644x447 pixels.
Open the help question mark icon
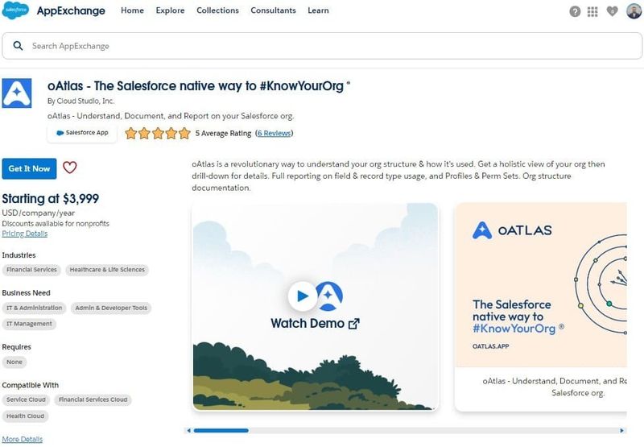click(575, 11)
